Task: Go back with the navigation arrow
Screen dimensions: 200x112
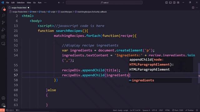Action: tap(59, 2)
